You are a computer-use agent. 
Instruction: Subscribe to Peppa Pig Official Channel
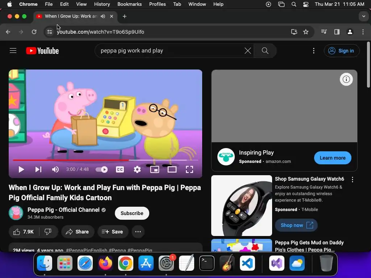tap(132, 213)
